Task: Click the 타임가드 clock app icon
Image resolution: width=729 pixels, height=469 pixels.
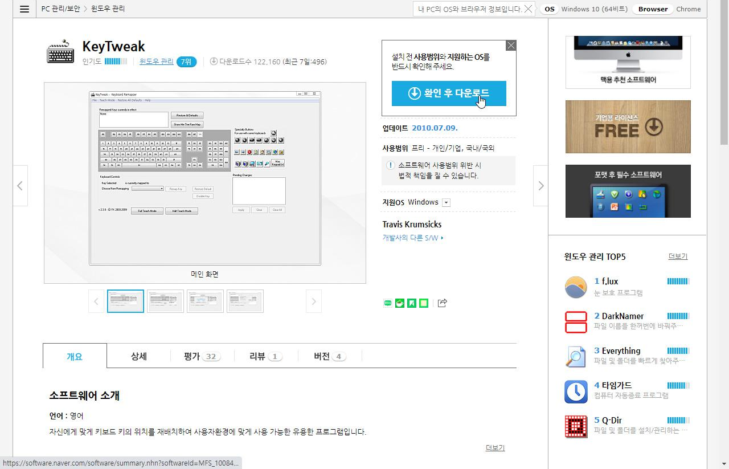Action: pyautogui.click(x=576, y=391)
